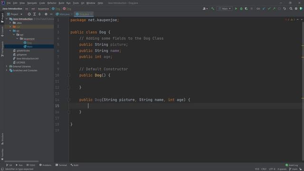Image resolution: width=304 pixels, height=171 pixels.
Task: Click the Project panel horizontal scrollbar
Action: click(21, 161)
